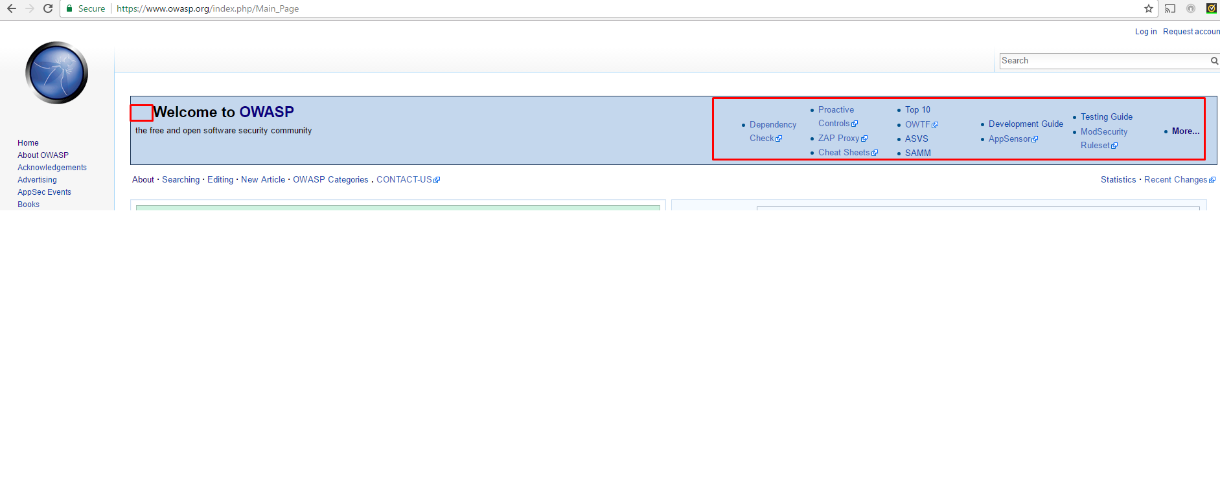1220x499 pixels.
Task: Open AppSec Events in the sidebar
Action: (44, 192)
